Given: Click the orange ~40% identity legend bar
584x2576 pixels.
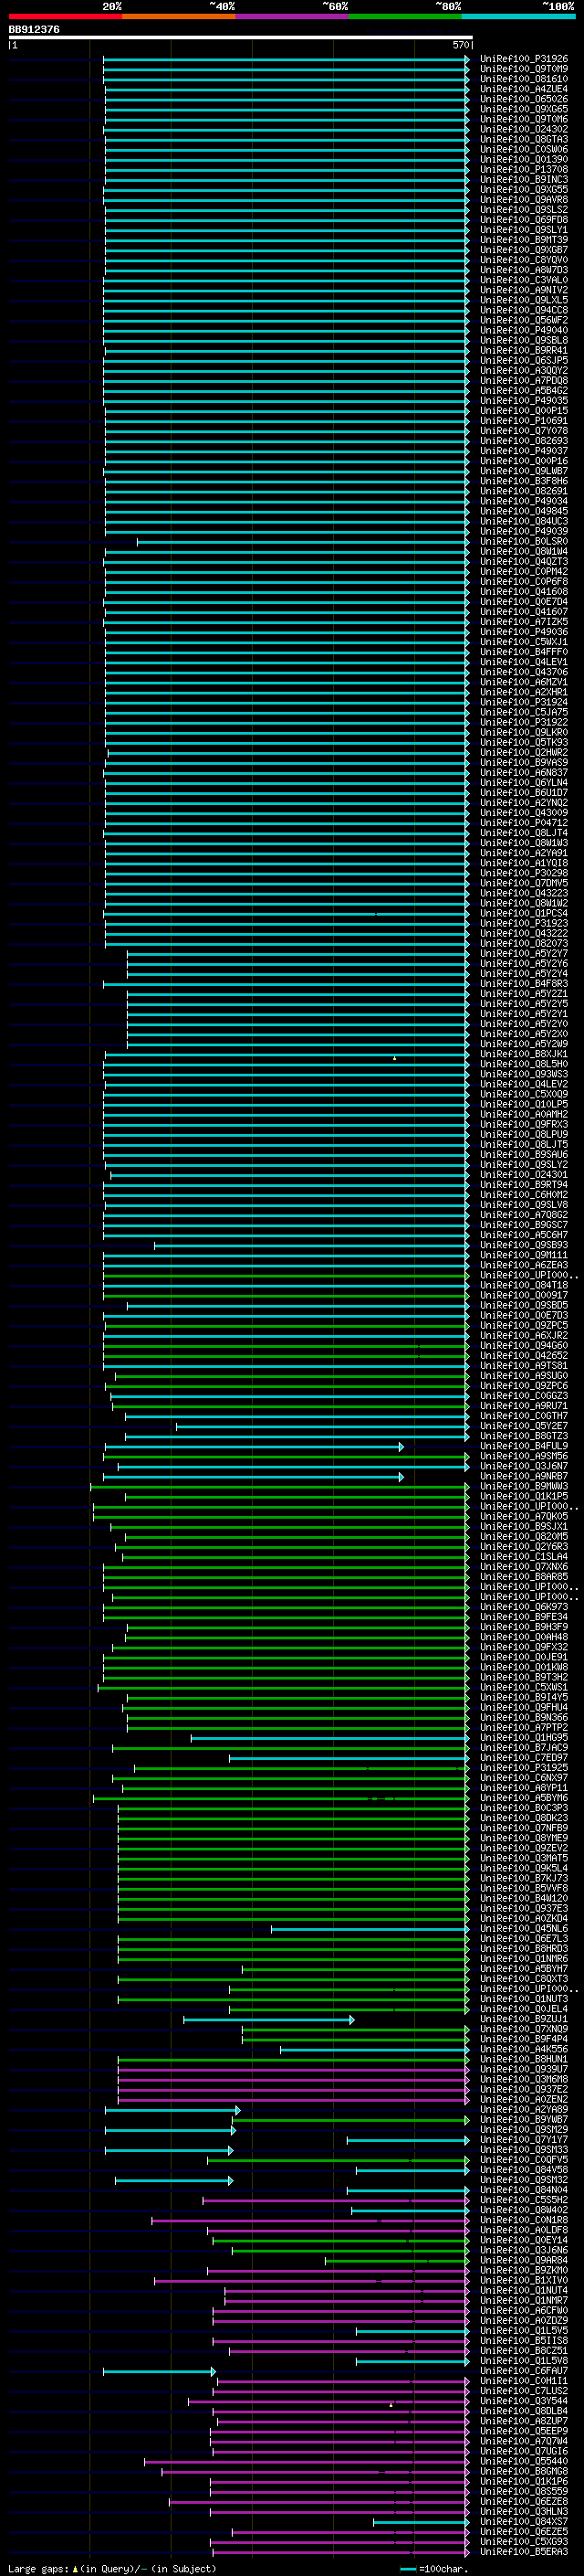Looking at the screenshot, I should [x=179, y=16].
